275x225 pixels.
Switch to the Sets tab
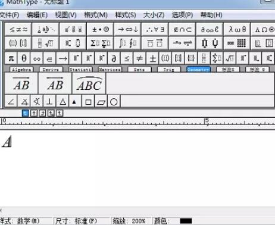(139, 69)
